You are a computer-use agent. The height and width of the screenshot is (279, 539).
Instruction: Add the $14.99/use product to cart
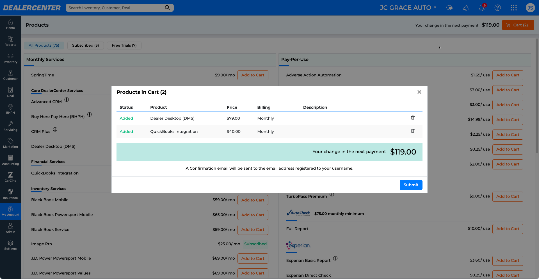tap(508, 120)
